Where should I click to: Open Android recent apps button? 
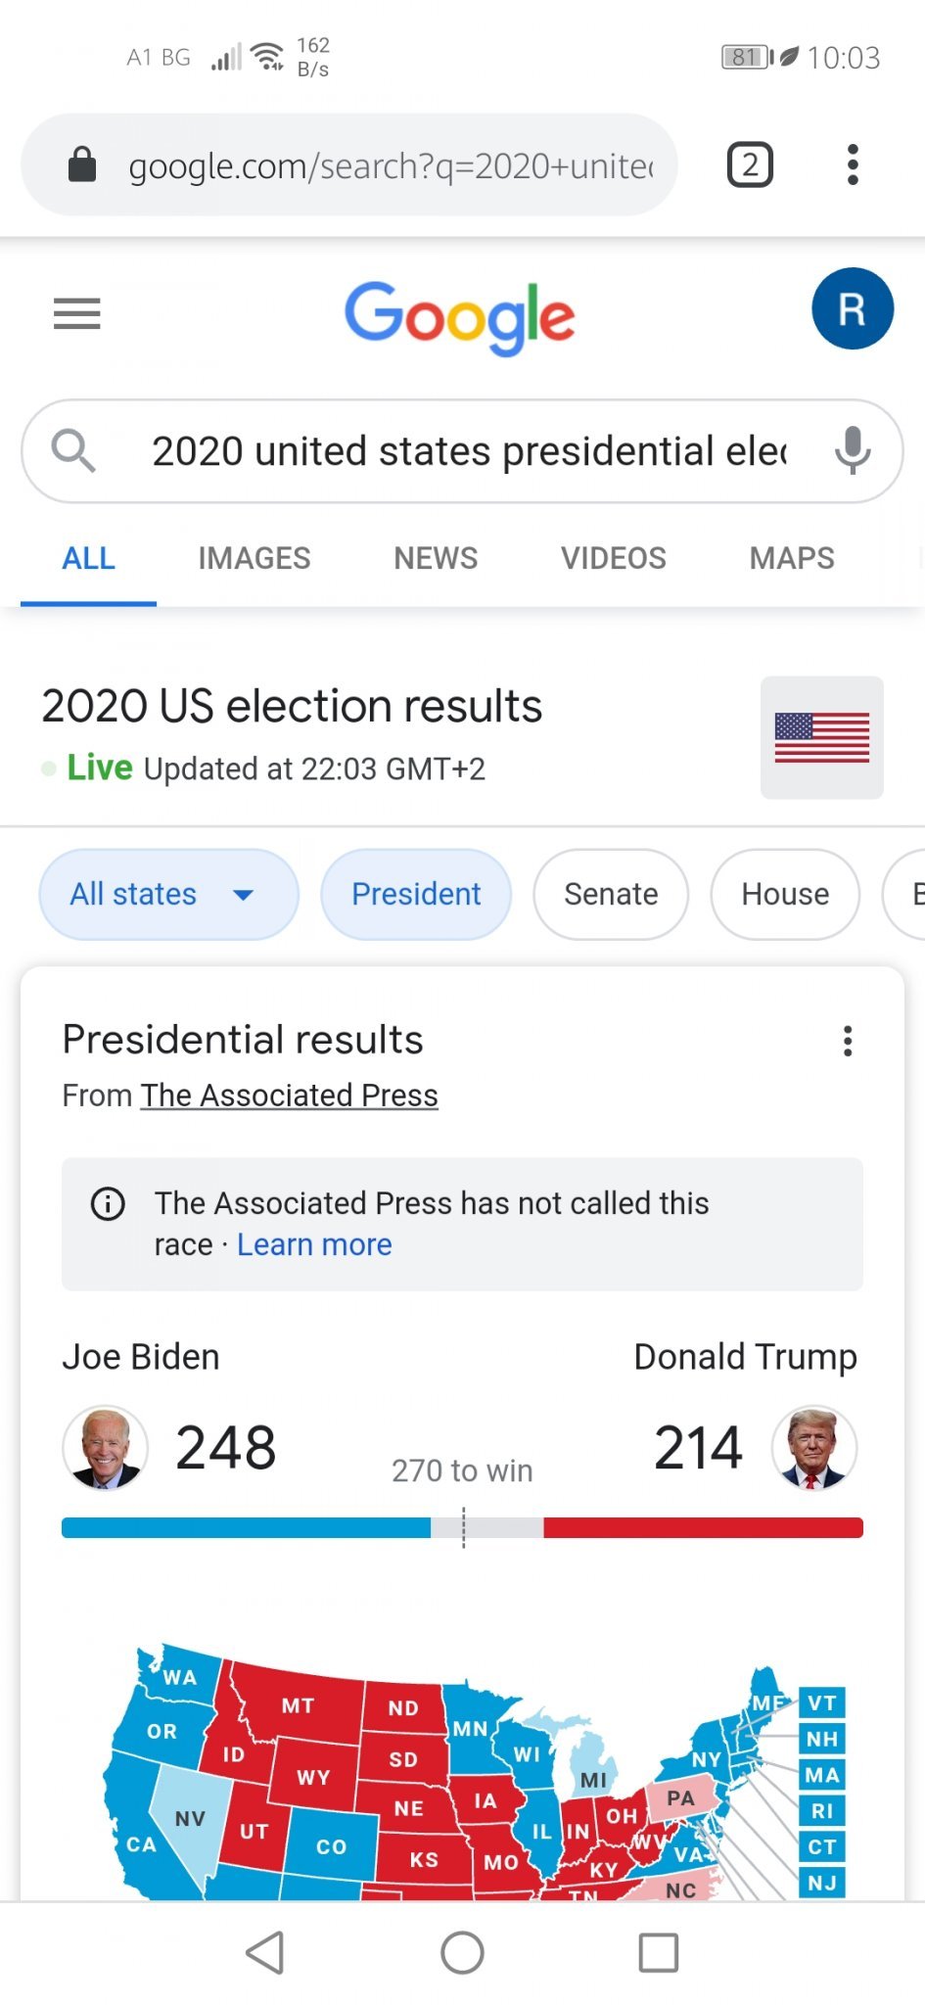click(658, 1952)
